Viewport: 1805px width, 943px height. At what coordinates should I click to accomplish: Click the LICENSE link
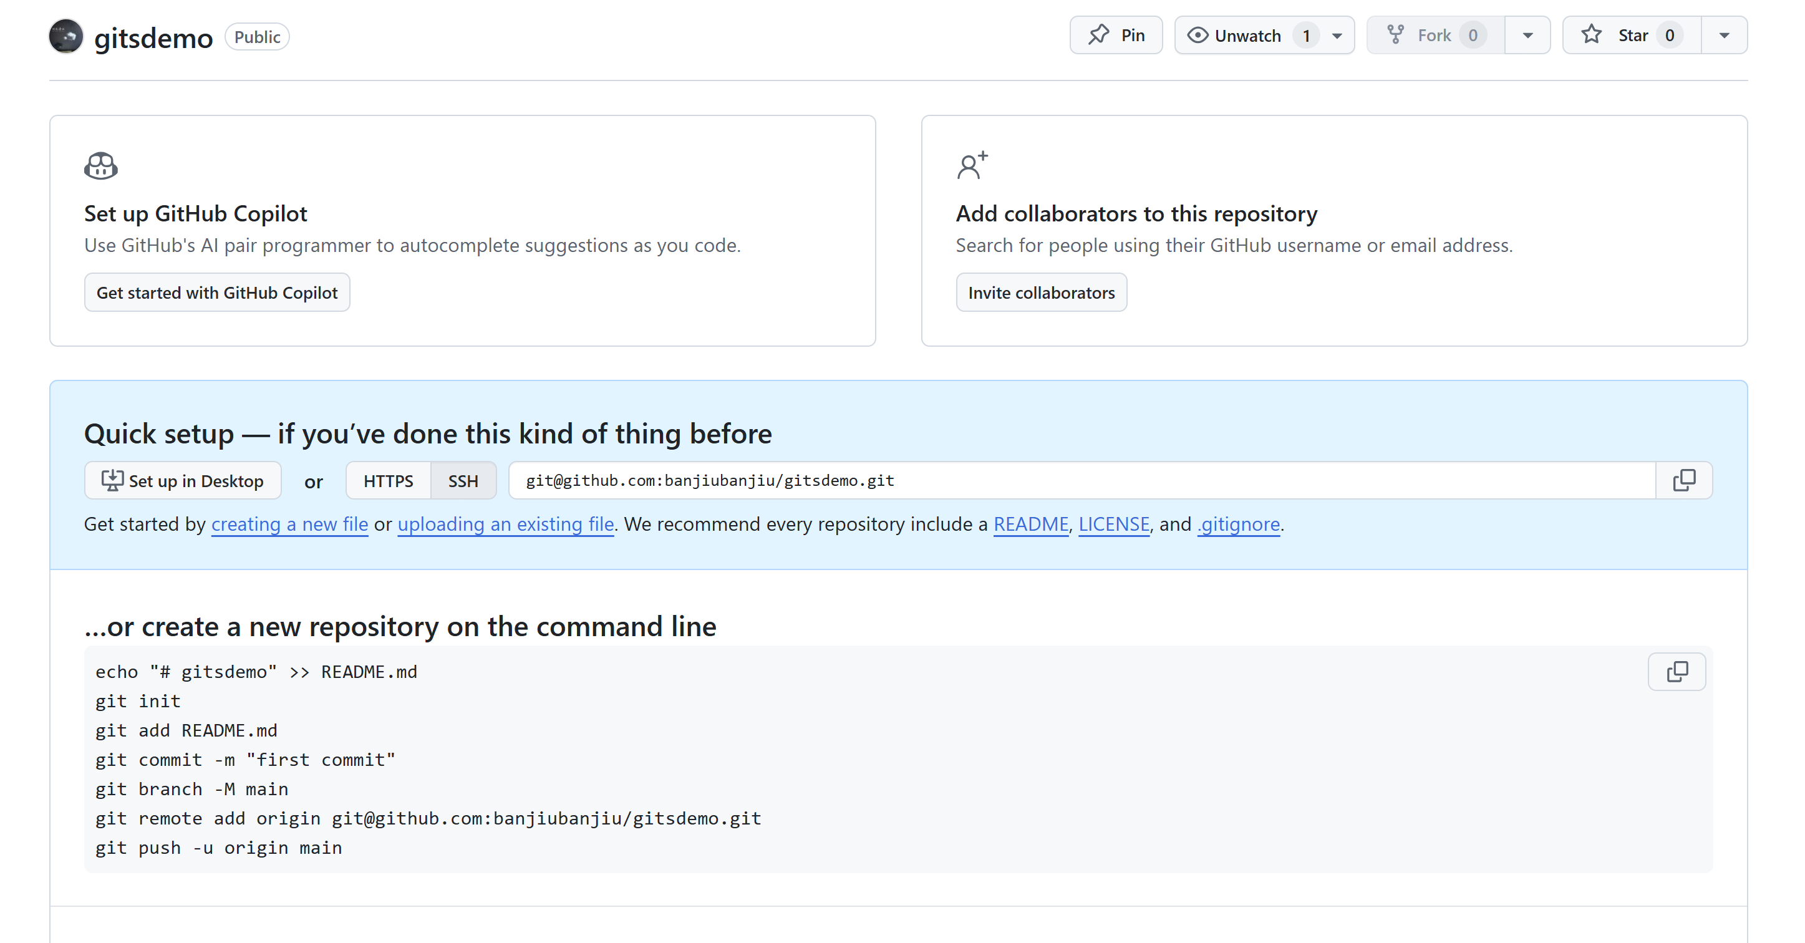(x=1114, y=524)
